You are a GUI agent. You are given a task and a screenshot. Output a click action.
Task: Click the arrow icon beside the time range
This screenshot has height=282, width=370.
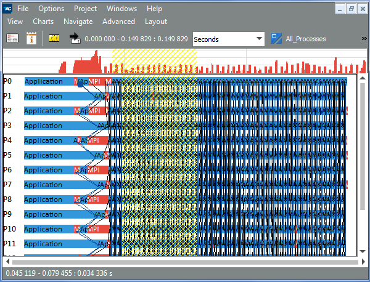[74, 39]
